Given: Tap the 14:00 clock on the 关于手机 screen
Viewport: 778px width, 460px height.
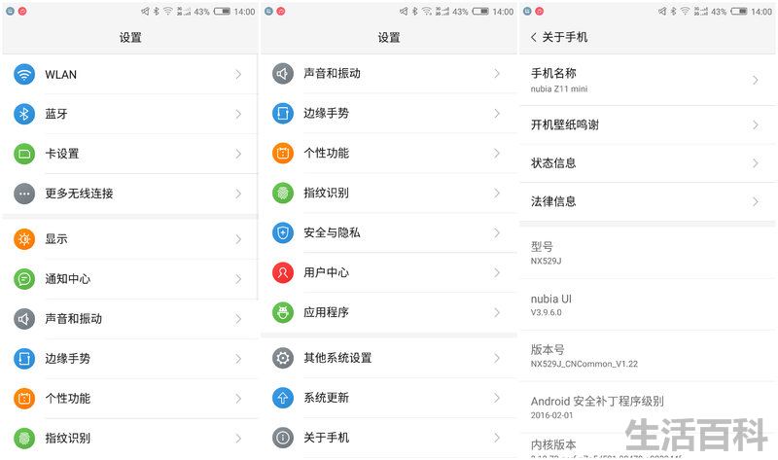Looking at the screenshot, I should 761,12.
